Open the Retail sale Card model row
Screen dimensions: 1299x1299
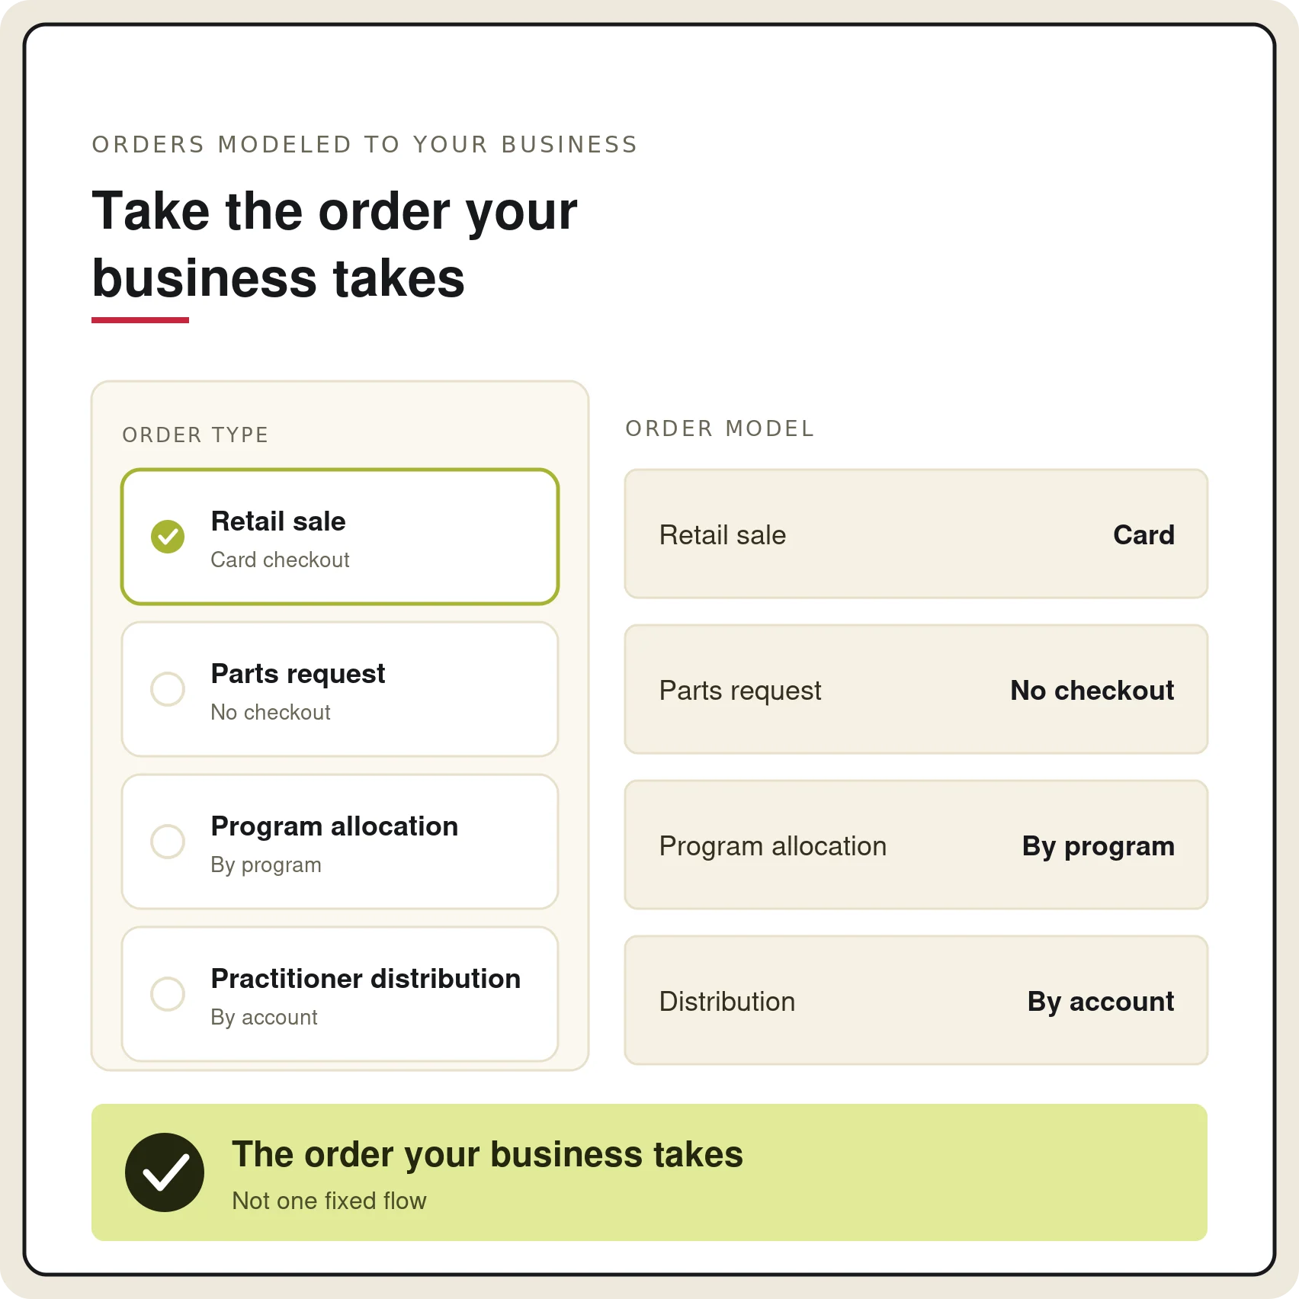pos(916,534)
